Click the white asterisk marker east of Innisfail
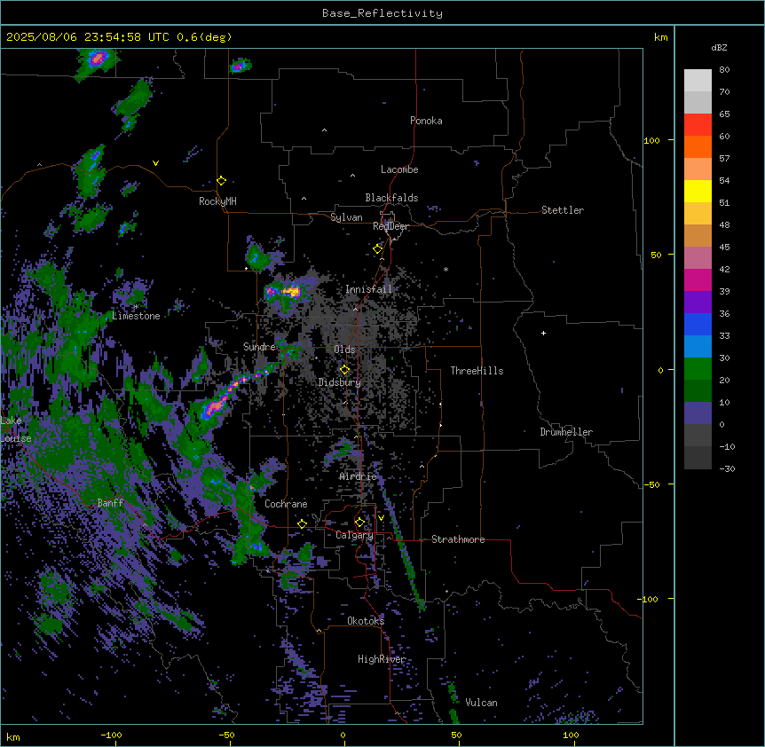The width and height of the screenshot is (765, 747). click(x=446, y=269)
